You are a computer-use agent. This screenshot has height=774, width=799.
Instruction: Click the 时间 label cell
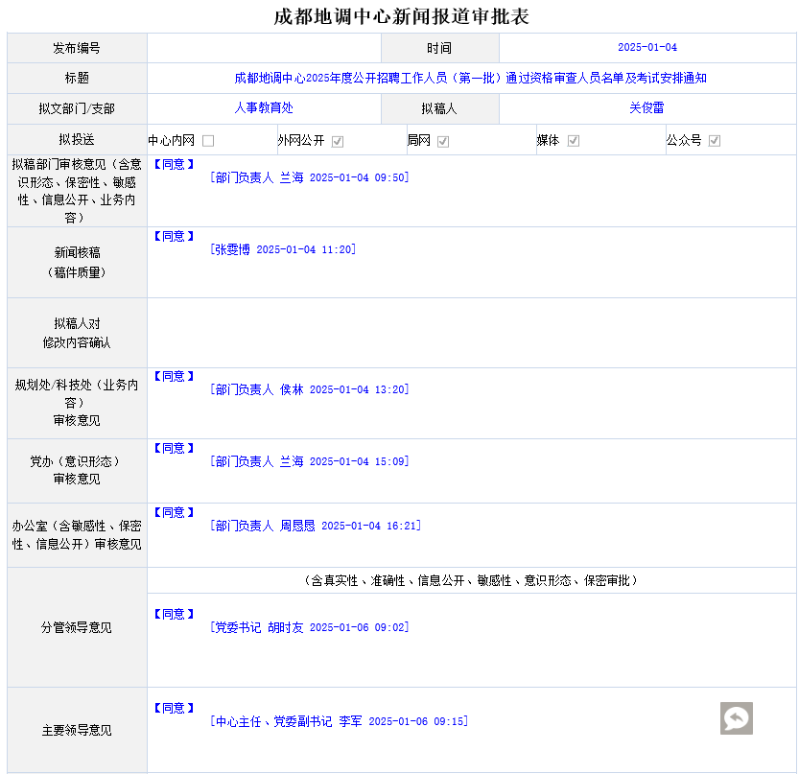click(439, 48)
